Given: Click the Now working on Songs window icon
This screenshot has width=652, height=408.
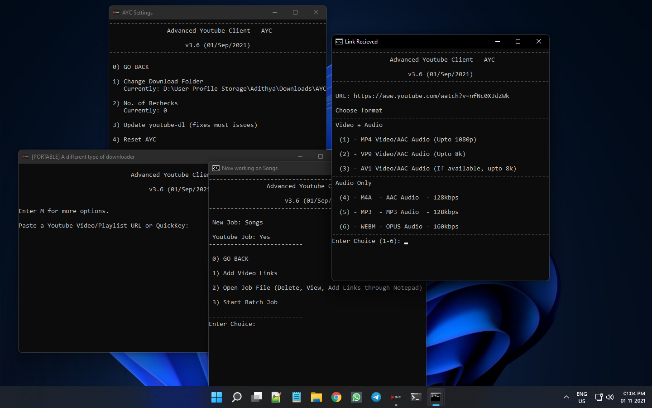Looking at the screenshot, I should click(216, 168).
